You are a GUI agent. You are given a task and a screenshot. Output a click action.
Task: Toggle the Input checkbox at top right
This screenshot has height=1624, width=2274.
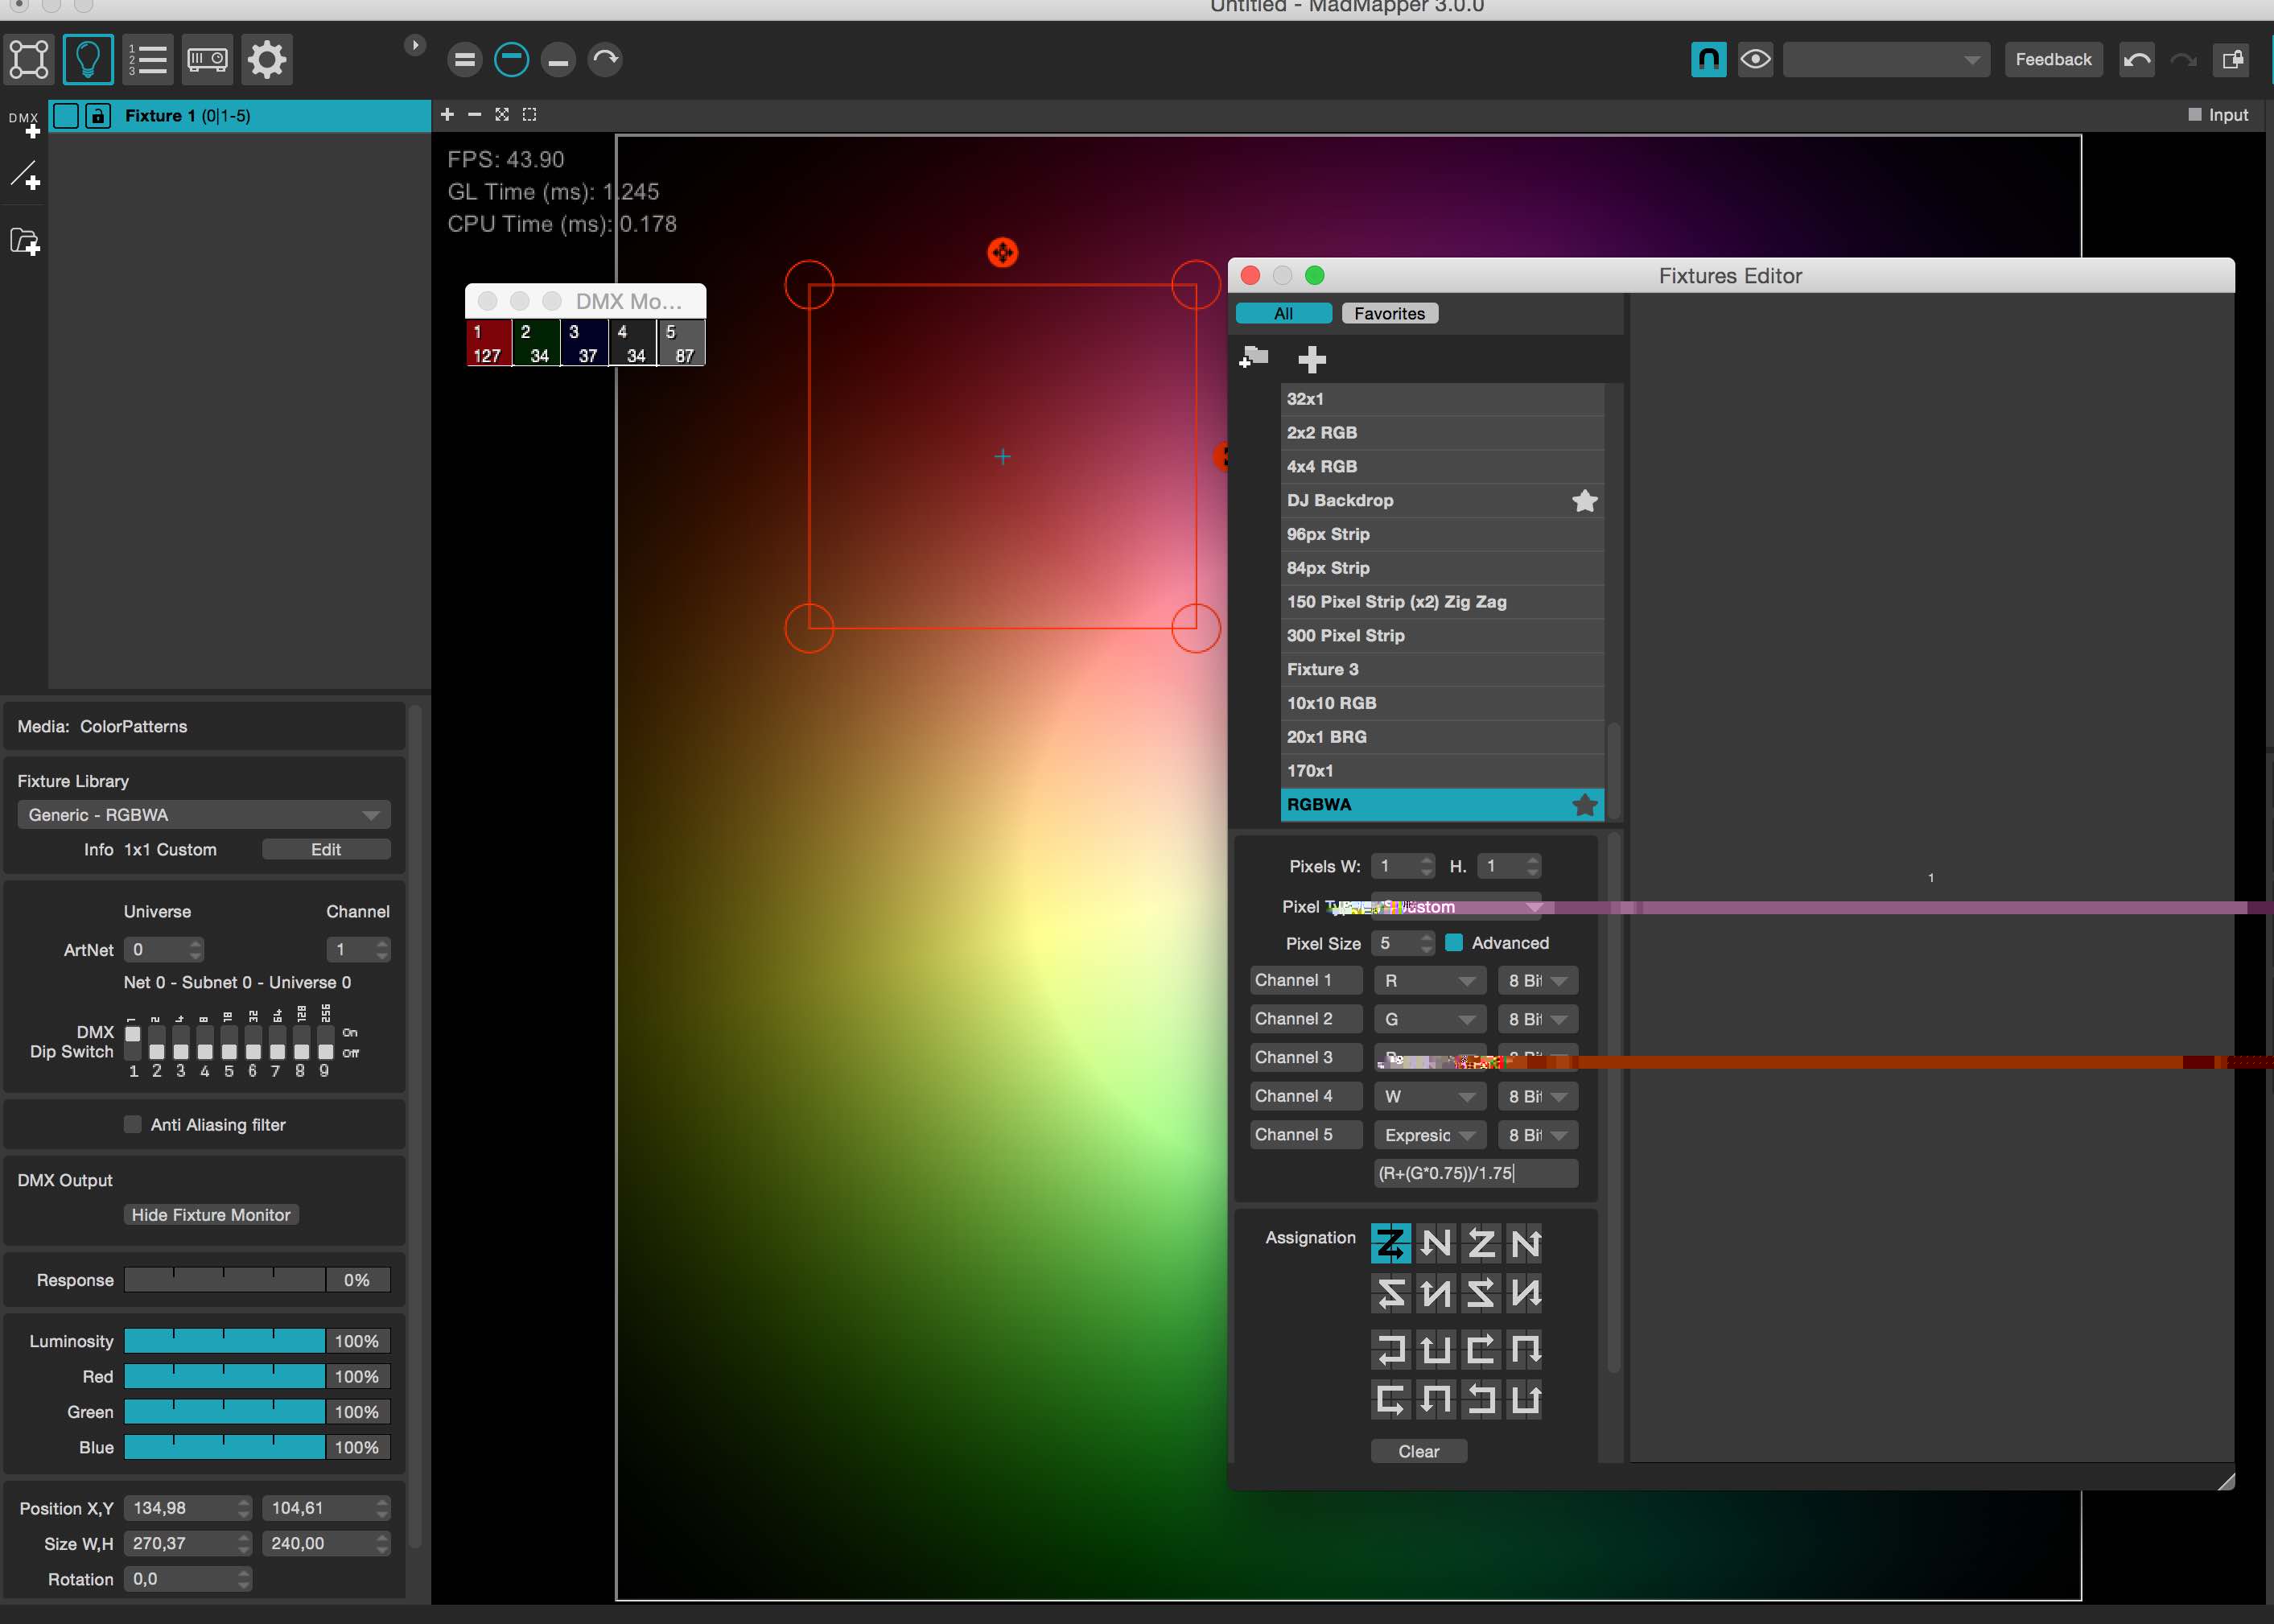click(x=2195, y=115)
